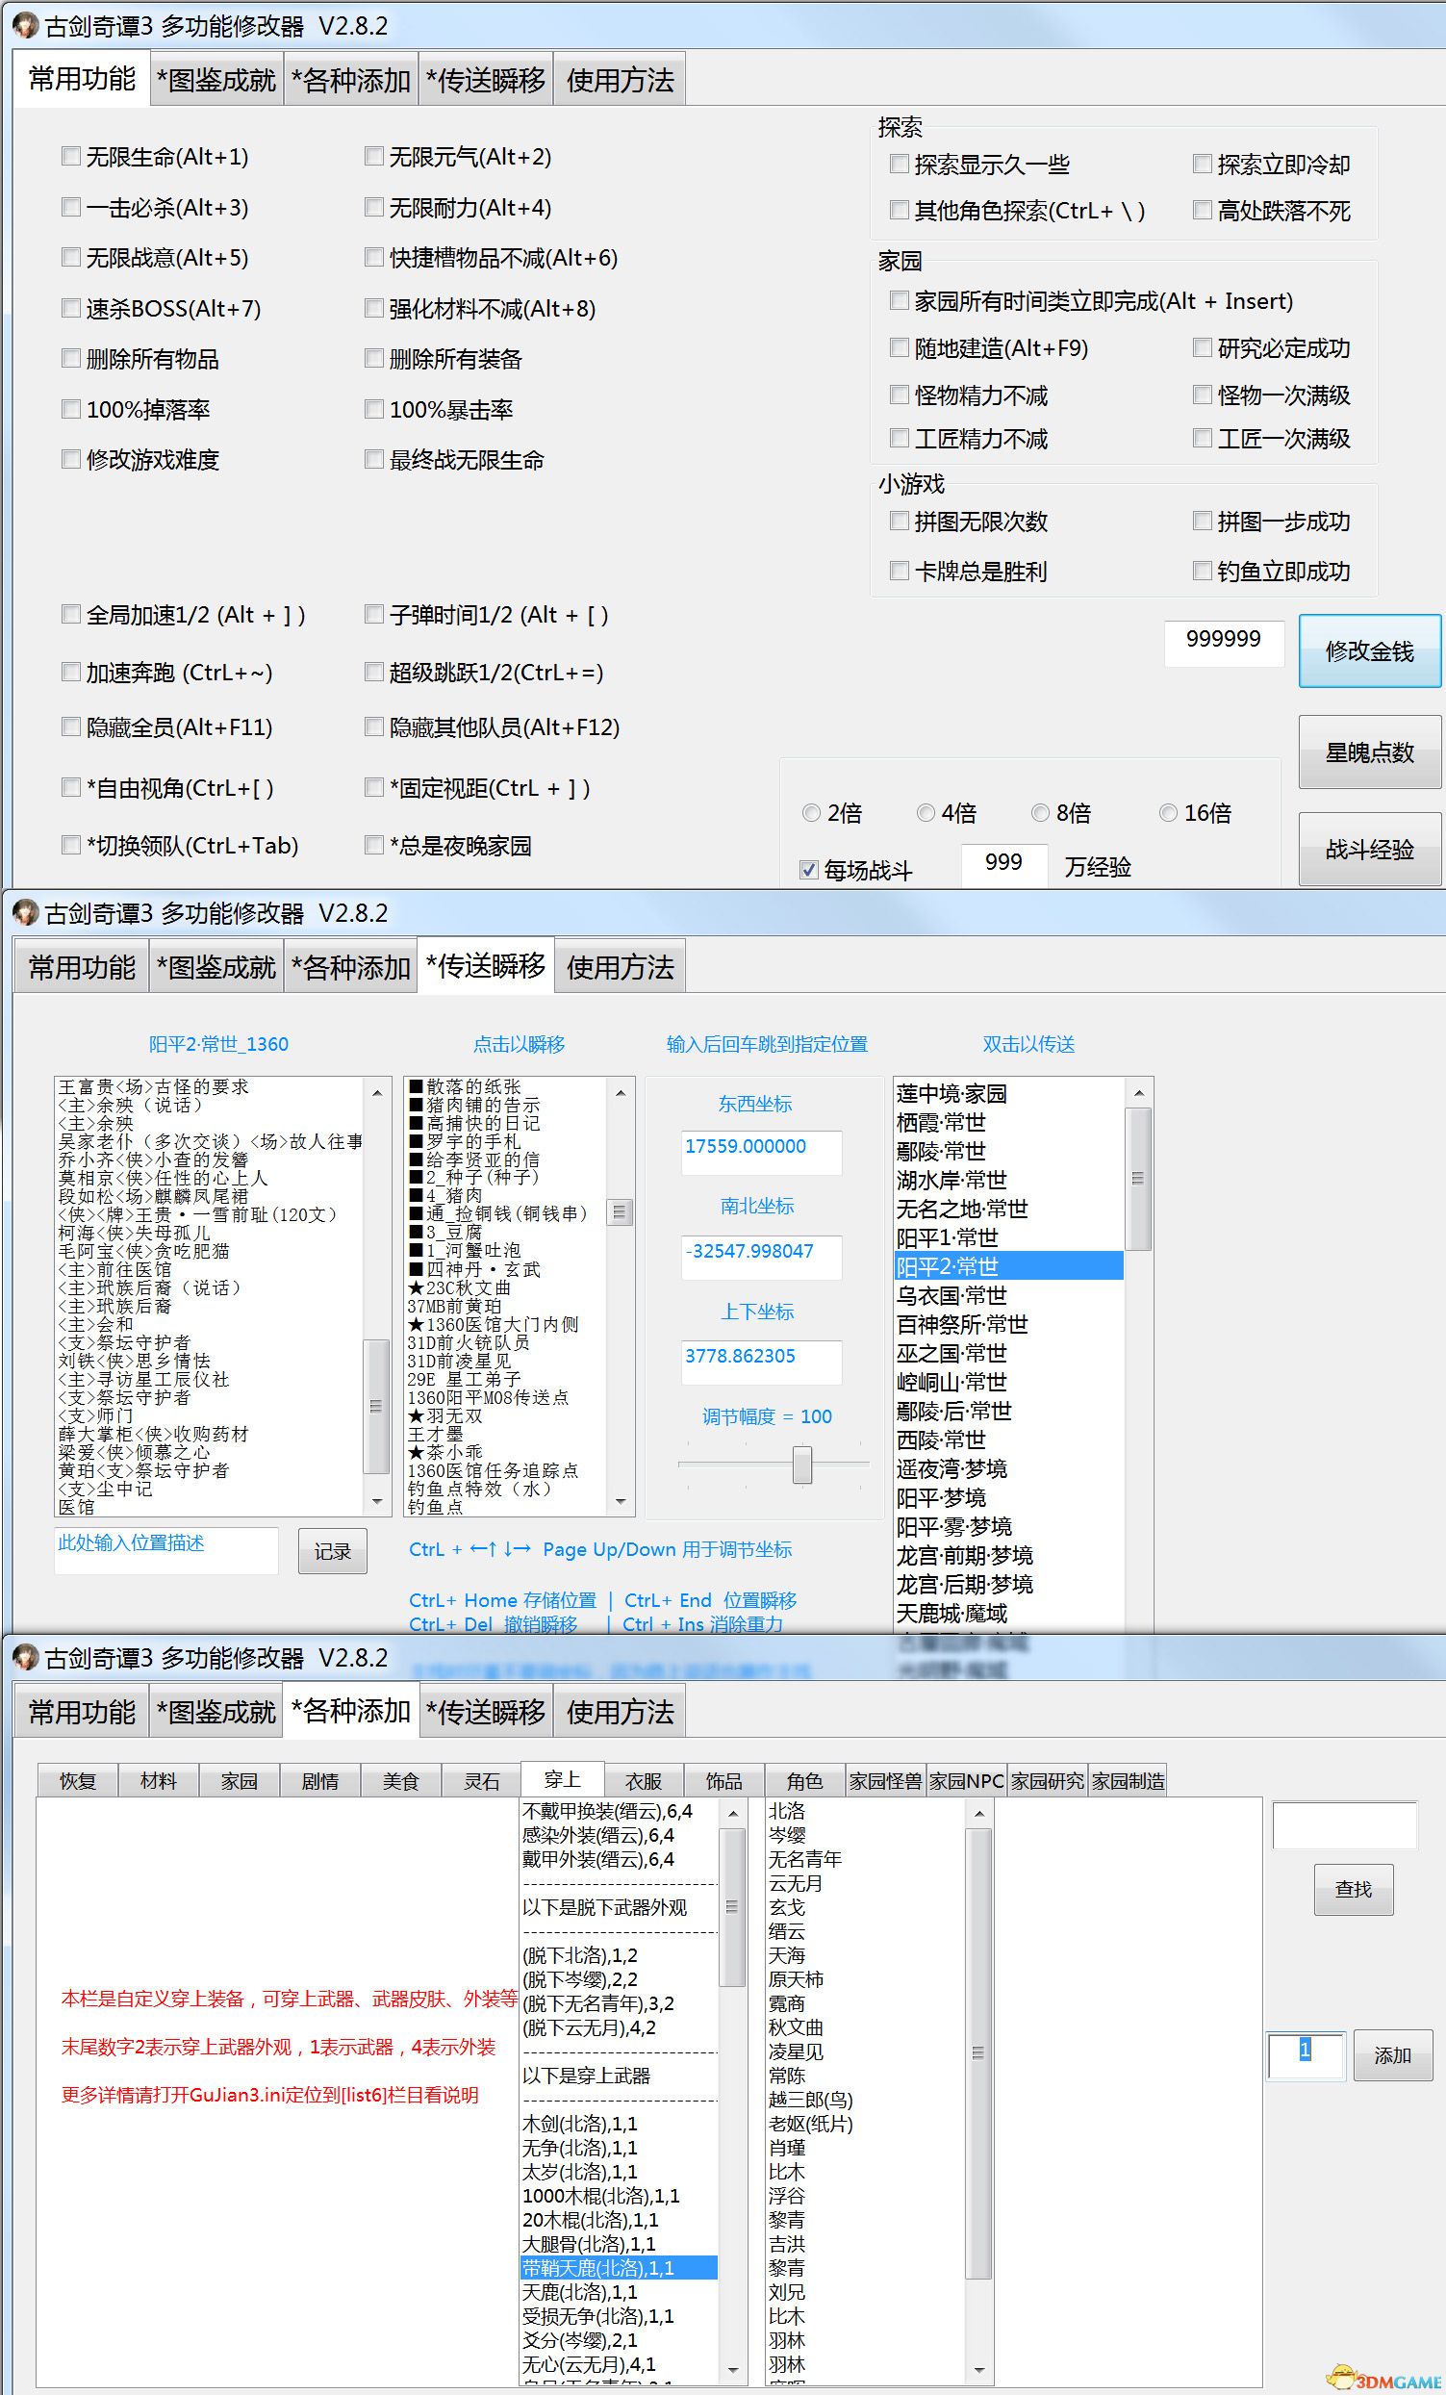Click down arrow of equipment list scrollbar
Image resolution: width=1446 pixels, height=2395 pixels.
tap(733, 2369)
